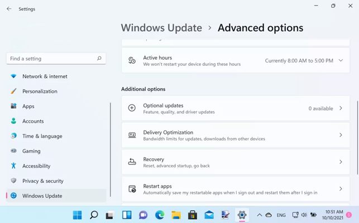The image size is (359, 223).
Task: Open Restart apps via its chevron
Action: pos(341,188)
